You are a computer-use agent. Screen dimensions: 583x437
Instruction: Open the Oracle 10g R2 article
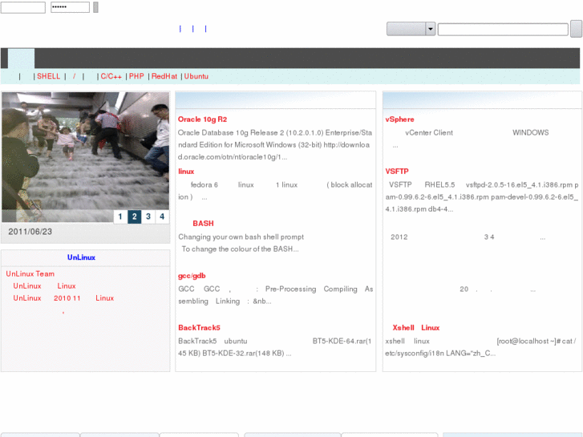pyautogui.click(x=202, y=119)
